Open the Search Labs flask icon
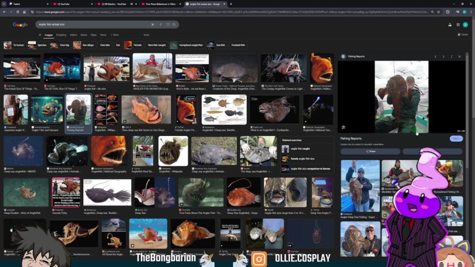The width and height of the screenshot is (475, 267). click(450, 25)
